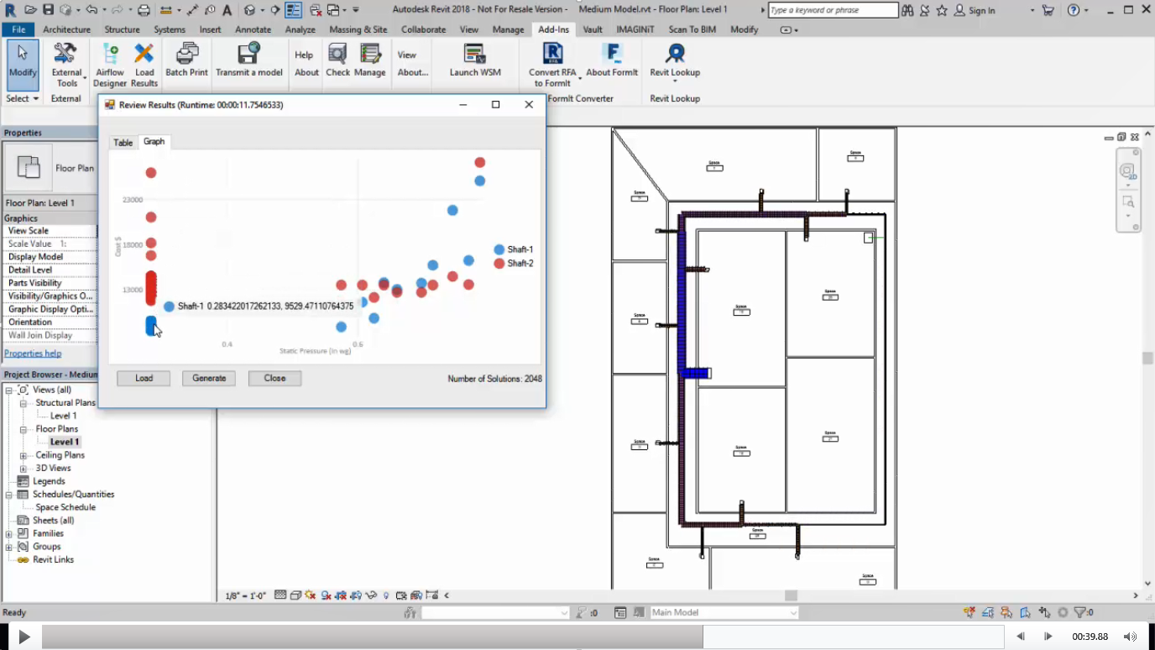Toggle Shaft-2 legend entry
This screenshot has width=1155, height=650.
click(x=513, y=264)
